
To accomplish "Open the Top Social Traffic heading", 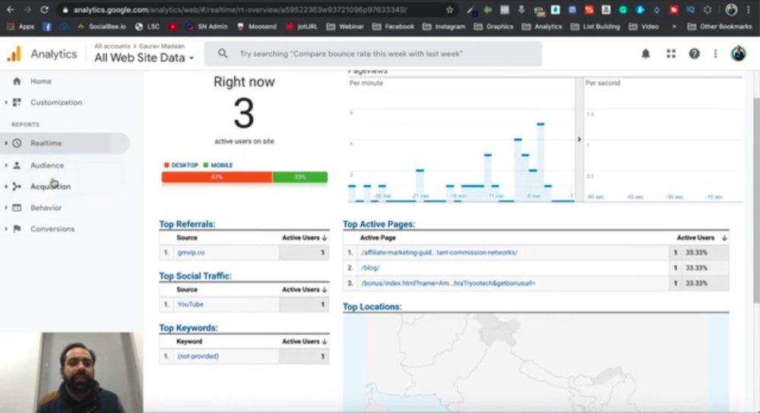I will tap(195, 276).
